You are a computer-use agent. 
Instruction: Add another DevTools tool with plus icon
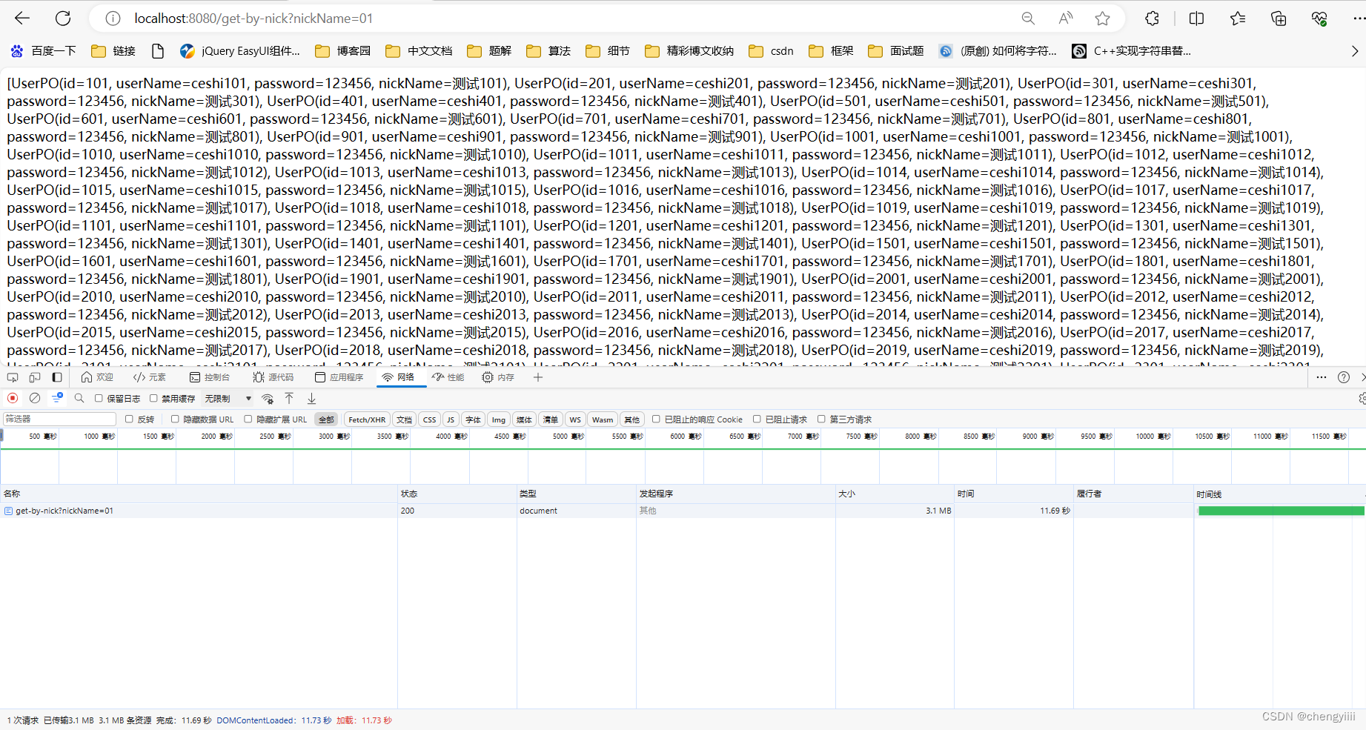(538, 377)
